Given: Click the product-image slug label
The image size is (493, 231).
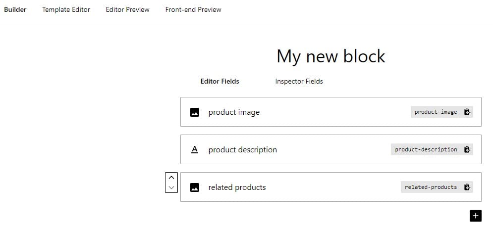Looking at the screenshot, I should coord(436,112).
